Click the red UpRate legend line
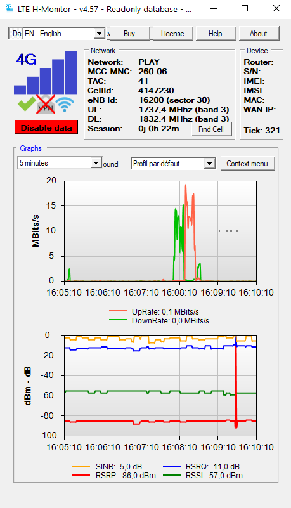The width and height of the screenshot is (291, 508). tap(117, 311)
